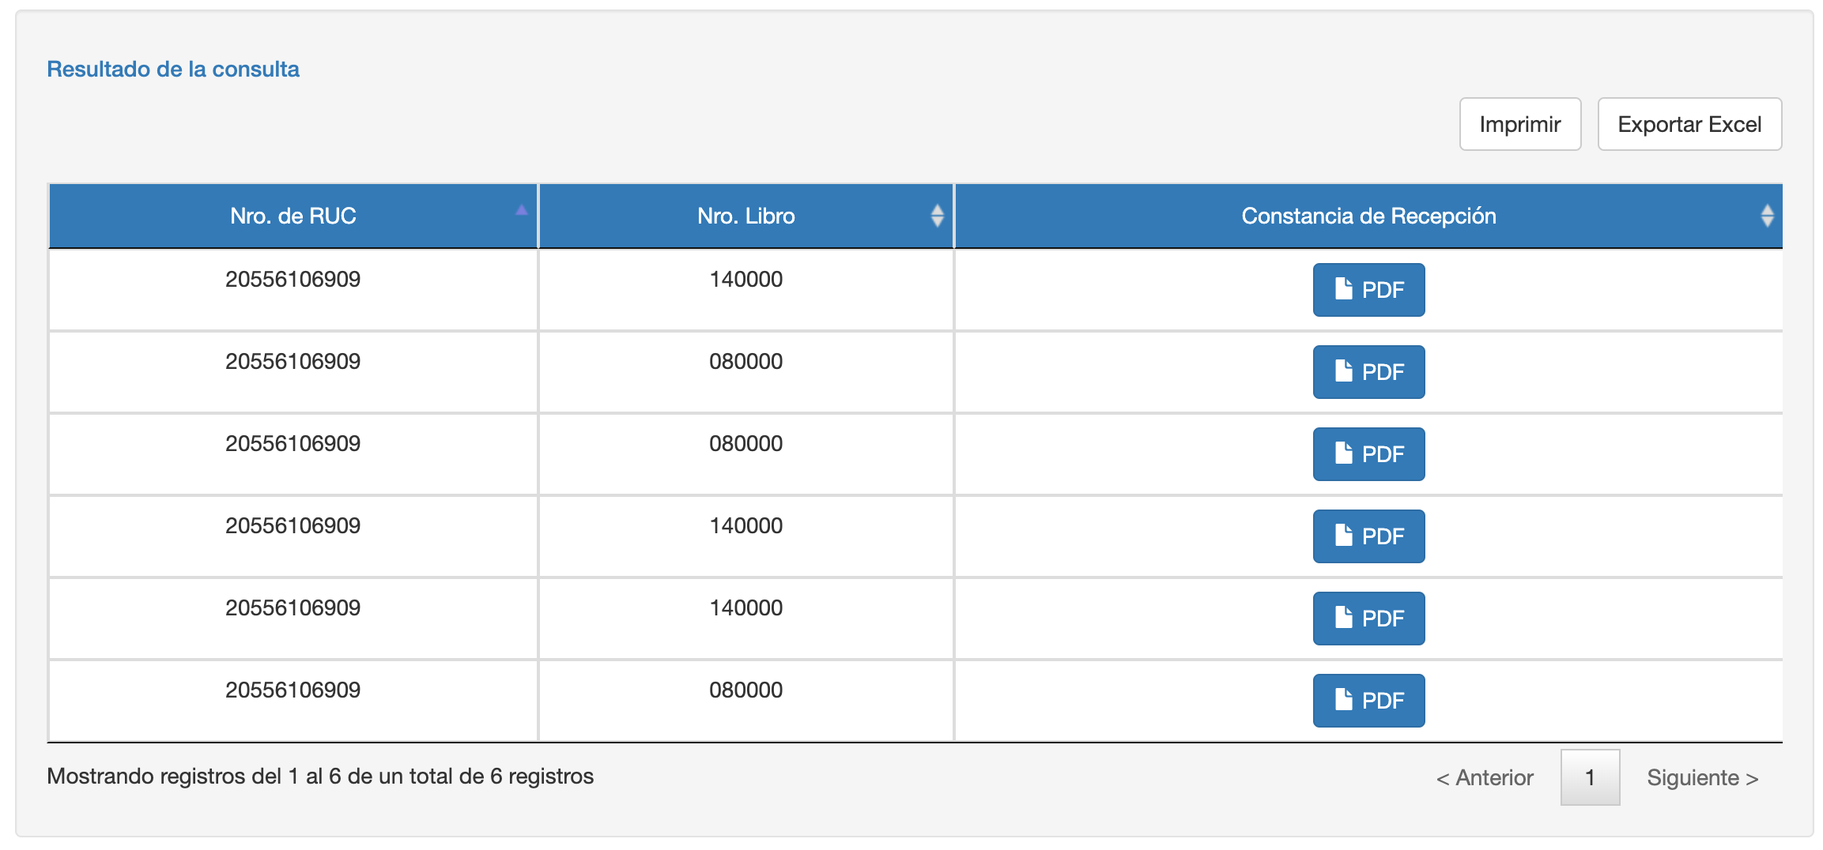Image resolution: width=1823 pixels, height=850 pixels.
Task: Click Nro. Libro 080000 in second row
Action: (x=745, y=362)
